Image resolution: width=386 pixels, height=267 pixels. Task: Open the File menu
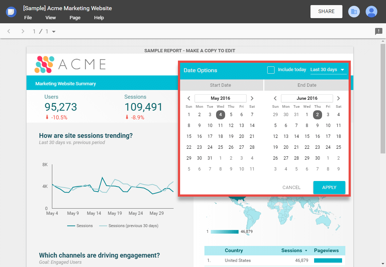click(x=28, y=18)
